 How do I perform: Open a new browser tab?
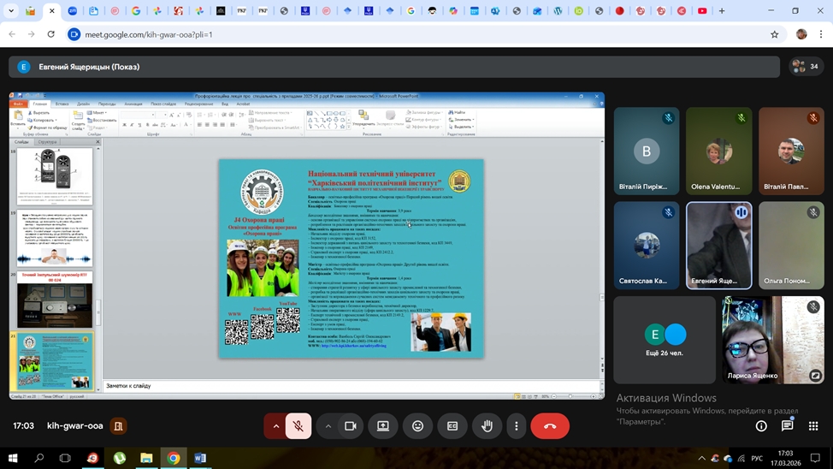pyautogui.click(x=722, y=11)
